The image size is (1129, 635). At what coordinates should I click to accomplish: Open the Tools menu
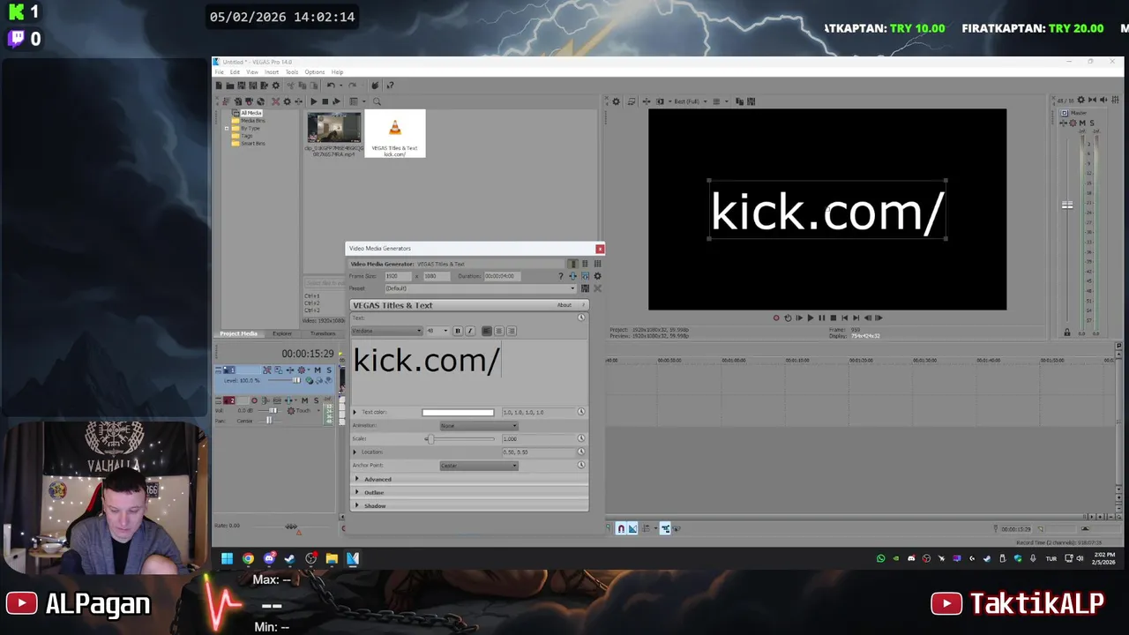pyautogui.click(x=292, y=72)
